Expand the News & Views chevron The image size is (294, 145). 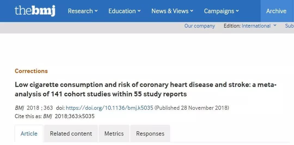(x=192, y=11)
